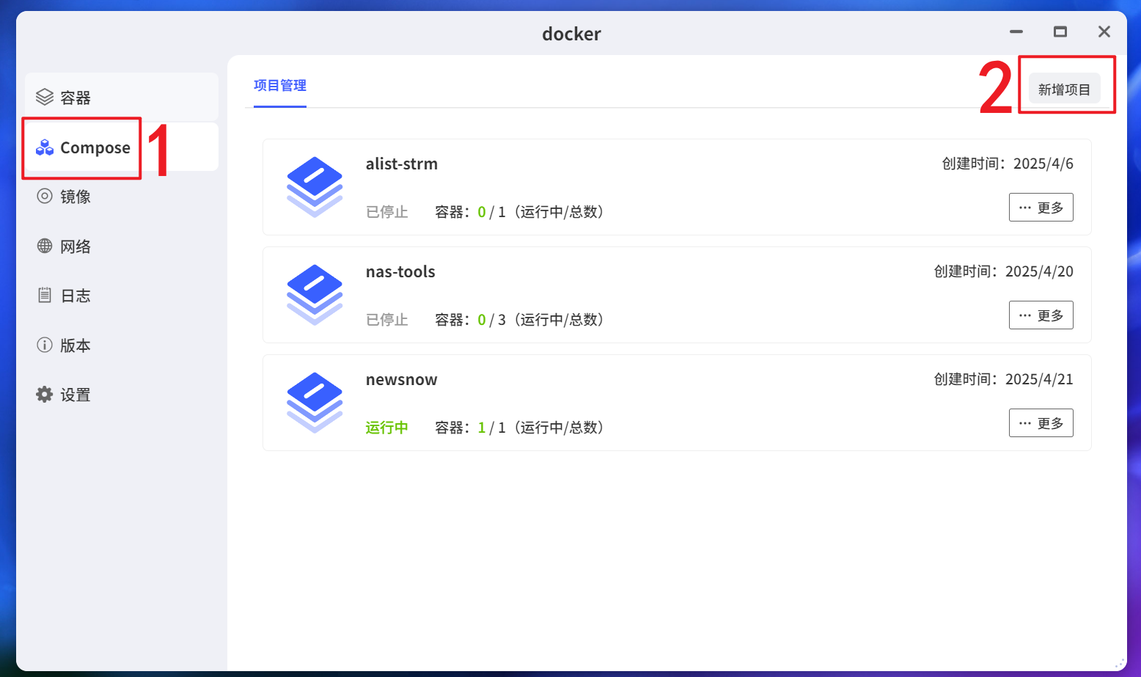Click the 运行中 status of newsnow
Image resolution: width=1141 pixels, height=677 pixels.
[x=387, y=428]
